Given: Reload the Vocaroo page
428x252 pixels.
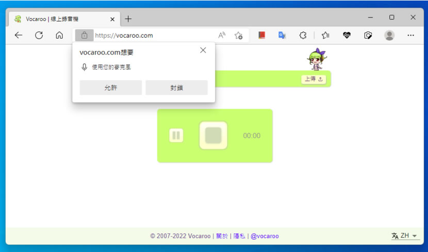Looking at the screenshot, I should 39,35.
